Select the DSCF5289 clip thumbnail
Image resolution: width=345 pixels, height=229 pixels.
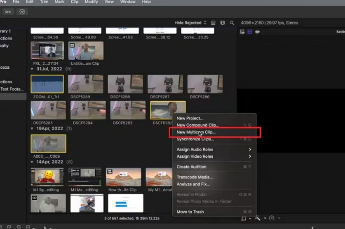(86, 84)
